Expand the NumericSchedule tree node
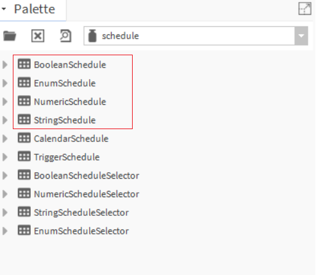Screen dimensions: 316x275 [4, 102]
